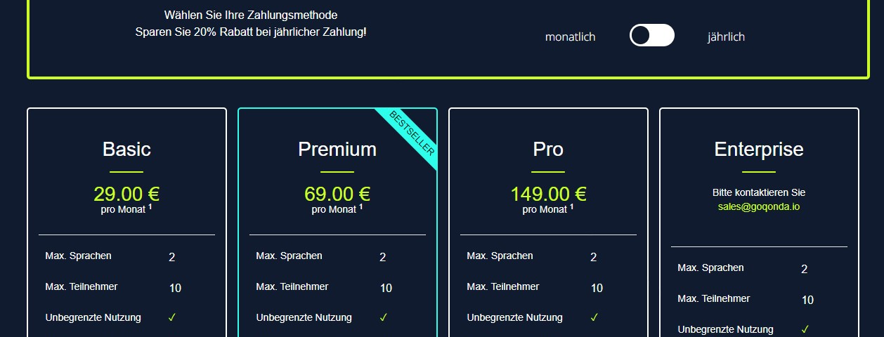The width and height of the screenshot is (884, 337).
Task: Click the Premium plan's Unbegrenzte Nutzung checkmark
Action: click(383, 317)
